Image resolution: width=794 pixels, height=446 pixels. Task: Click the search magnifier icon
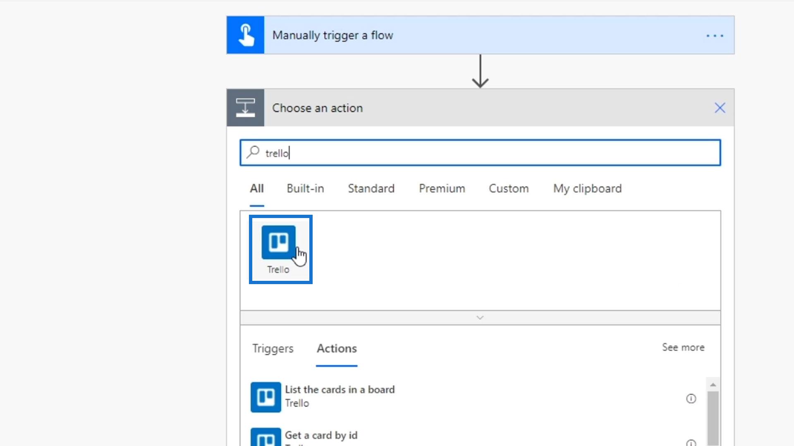(253, 152)
